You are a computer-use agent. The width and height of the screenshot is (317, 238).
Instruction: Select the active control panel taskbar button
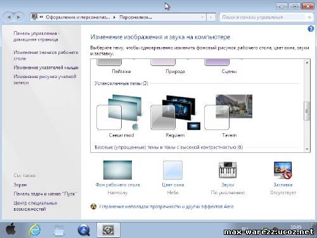click(x=108, y=230)
